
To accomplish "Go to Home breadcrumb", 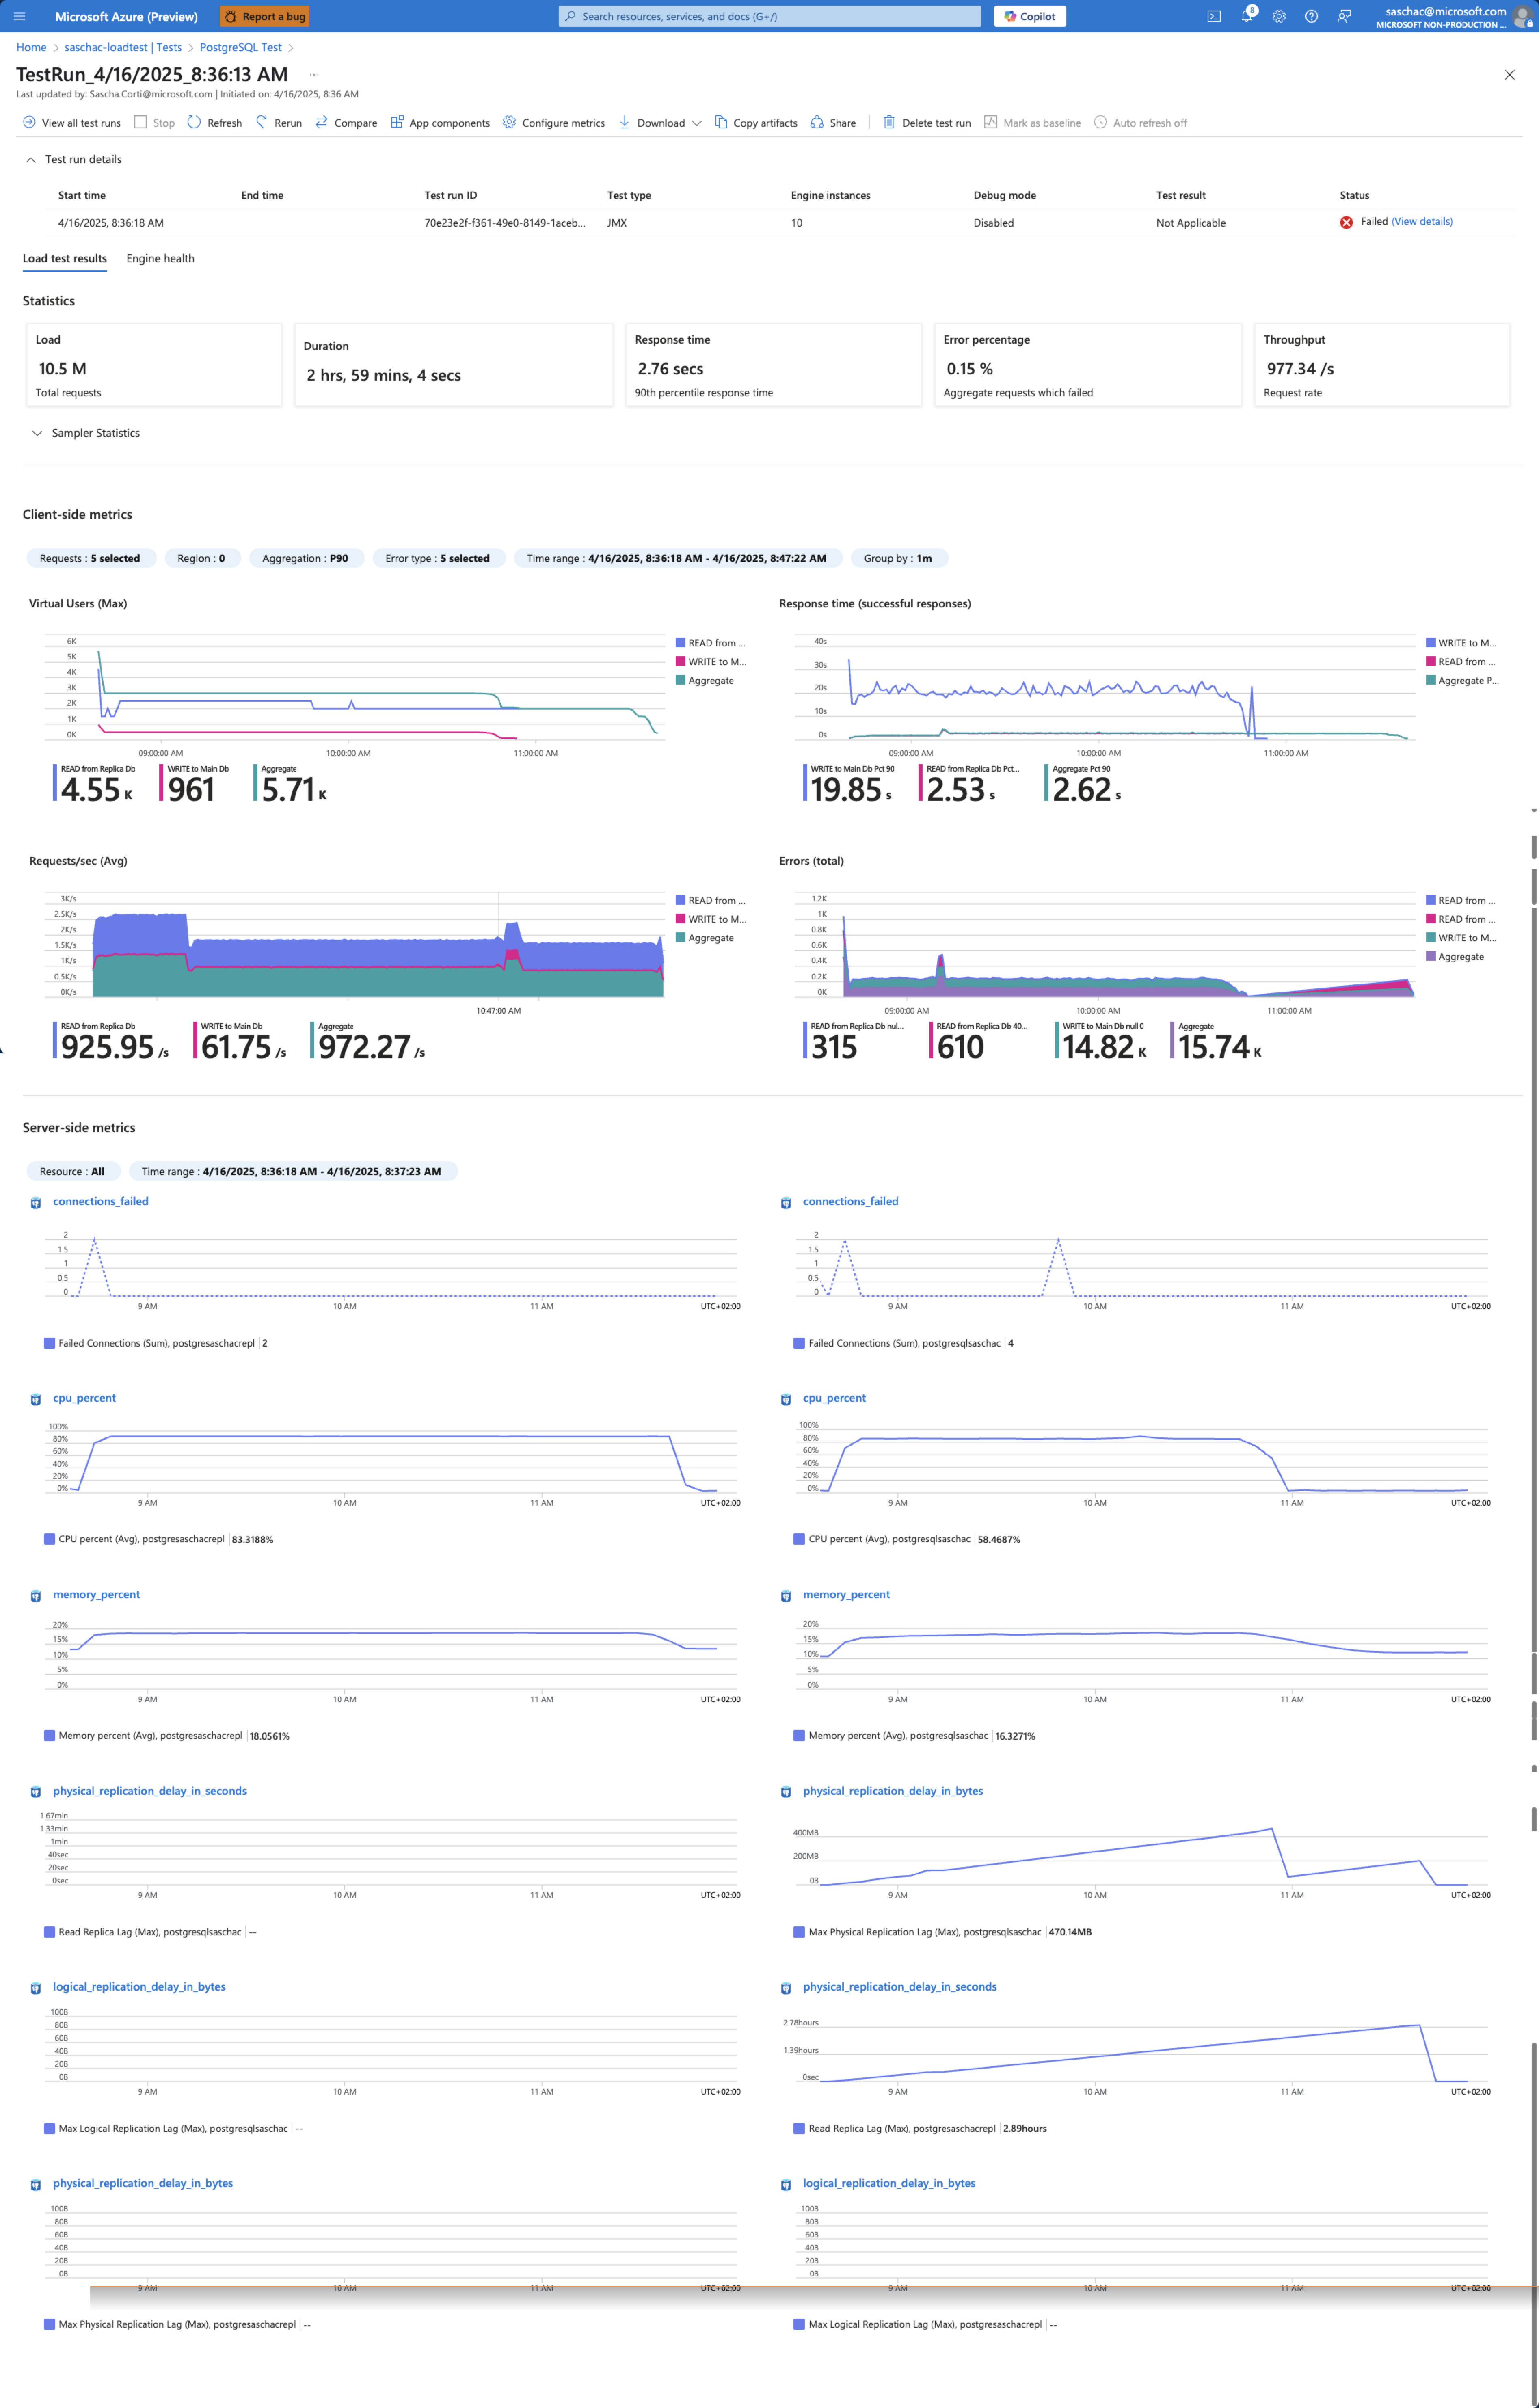I will (x=31, y=47).
